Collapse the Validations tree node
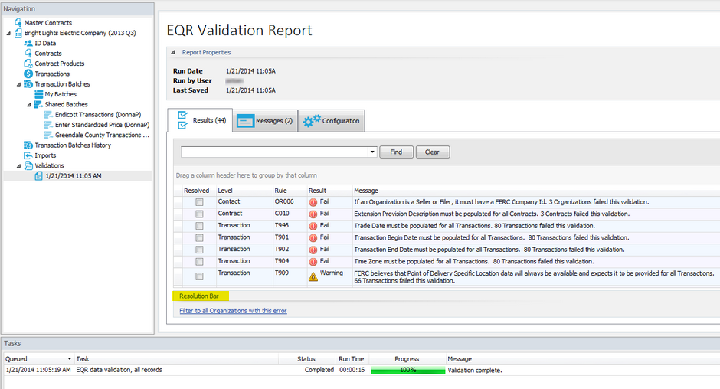 [x=19, y=166]
